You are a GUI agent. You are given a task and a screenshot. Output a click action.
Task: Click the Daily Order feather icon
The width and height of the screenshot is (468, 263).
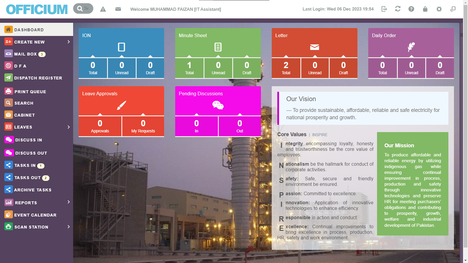411,47
